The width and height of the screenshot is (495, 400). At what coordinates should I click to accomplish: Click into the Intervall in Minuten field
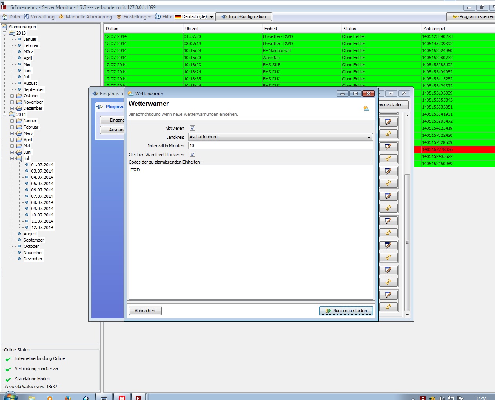[x=280, y=145]
